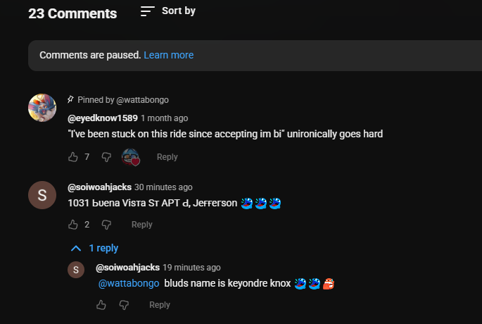
Task: Reply to the 30-minutes-ago comment
Action: [x=141, y=225]
